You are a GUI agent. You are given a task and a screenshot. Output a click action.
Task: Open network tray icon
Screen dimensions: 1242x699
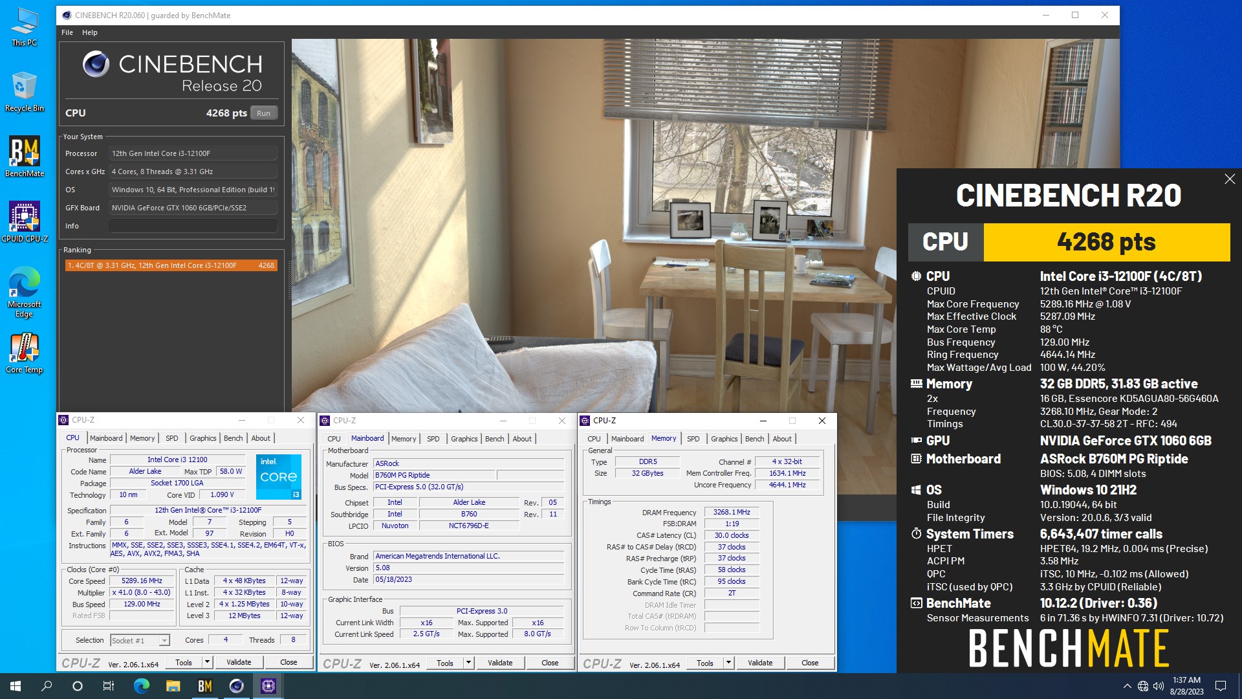click(x=1143, y=686)
